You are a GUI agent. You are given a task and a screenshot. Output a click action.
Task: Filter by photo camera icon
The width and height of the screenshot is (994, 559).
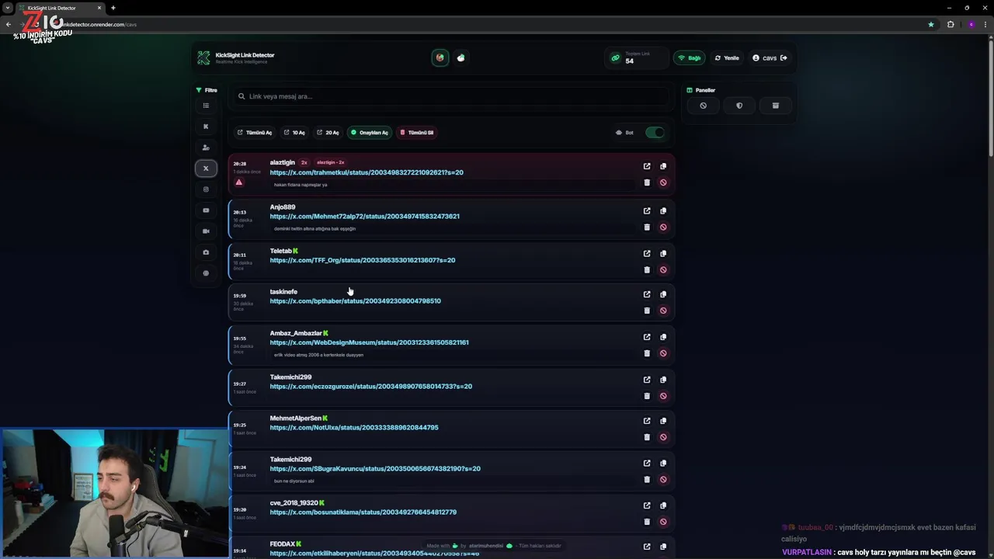[x=206, y=252]
